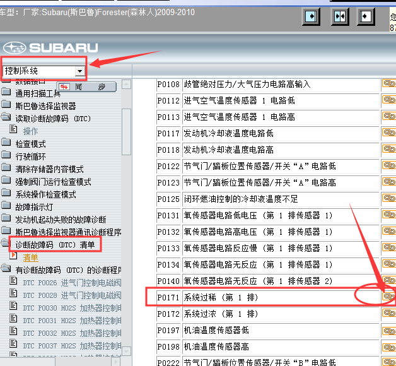This screenshot has height=366, width=396.
Task: Collapse 有诊断故障码 (DTC) 的诊断程序 folder
Action: pyautogui.click(x=68, y=270)
